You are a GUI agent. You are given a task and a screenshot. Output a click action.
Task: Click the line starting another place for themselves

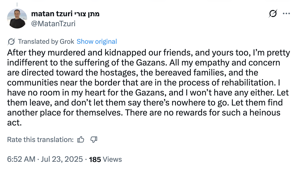[x=143, y=113]
